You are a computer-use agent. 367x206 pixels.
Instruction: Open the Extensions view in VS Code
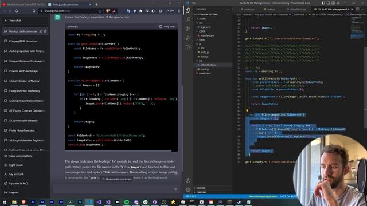pos(188,47)
